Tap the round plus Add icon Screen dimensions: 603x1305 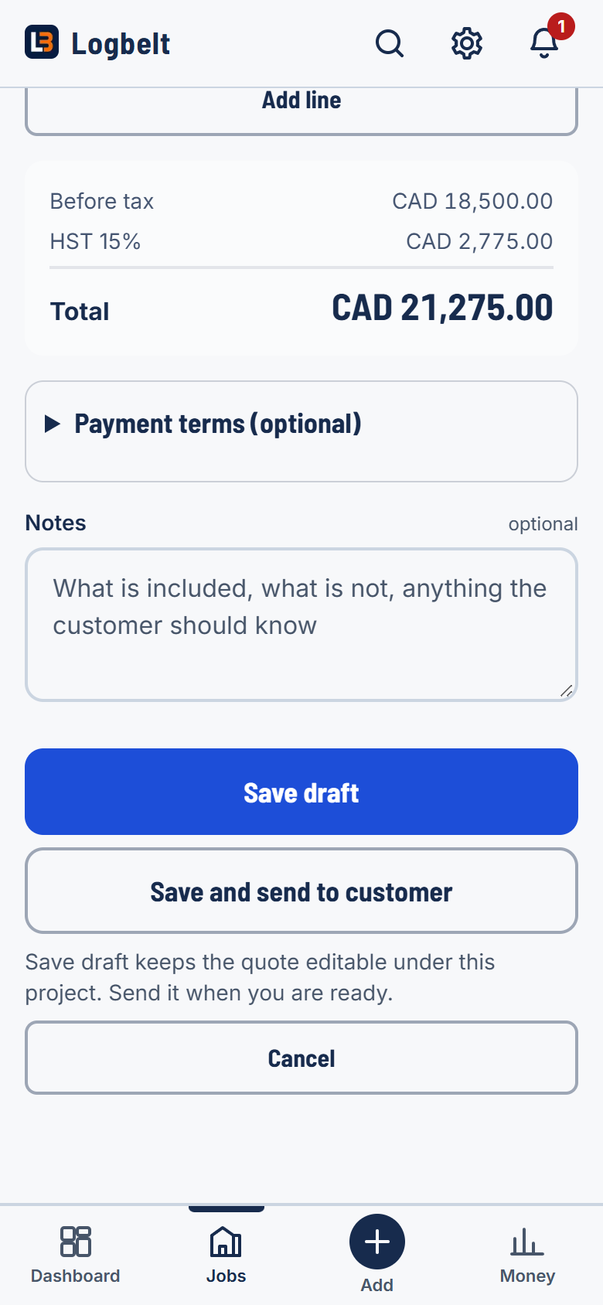(x=377, y=1242)
